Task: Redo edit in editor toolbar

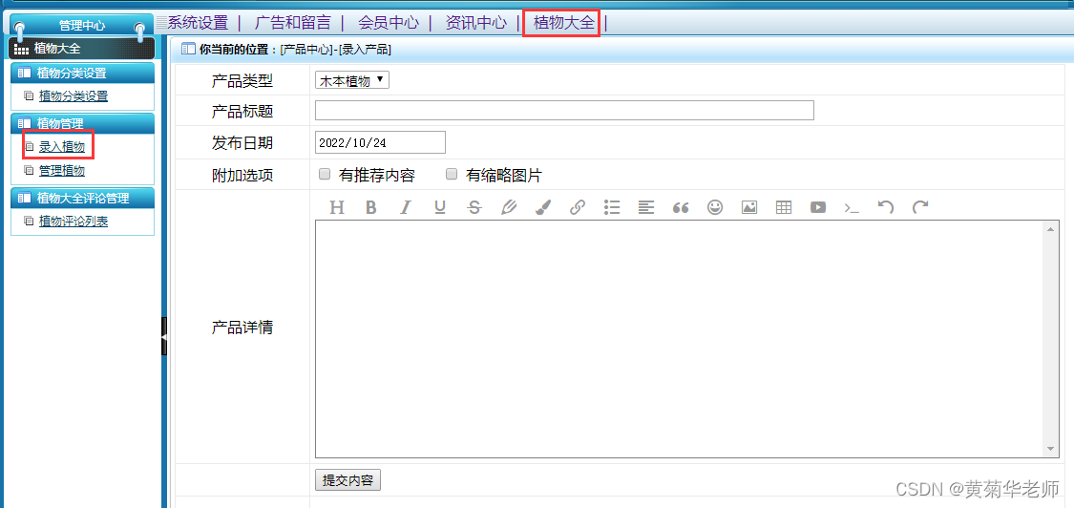Action: (x=920, y=207)
